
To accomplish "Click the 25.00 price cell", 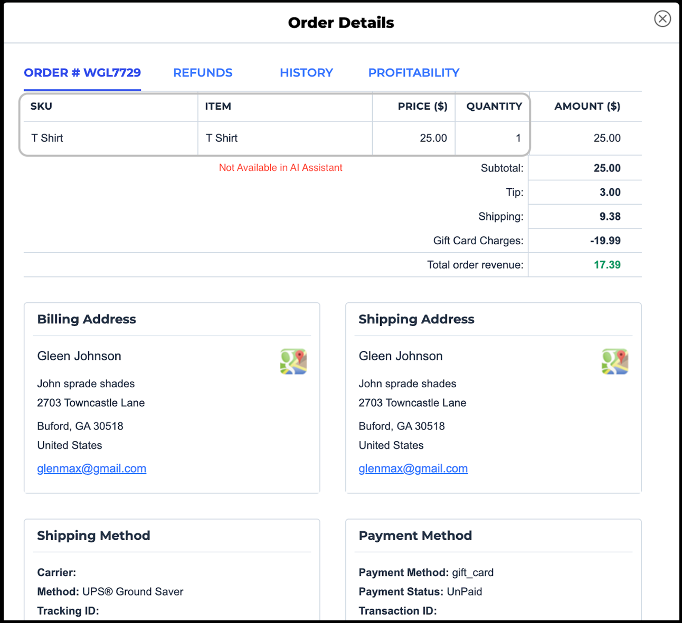I will (433, 138).
